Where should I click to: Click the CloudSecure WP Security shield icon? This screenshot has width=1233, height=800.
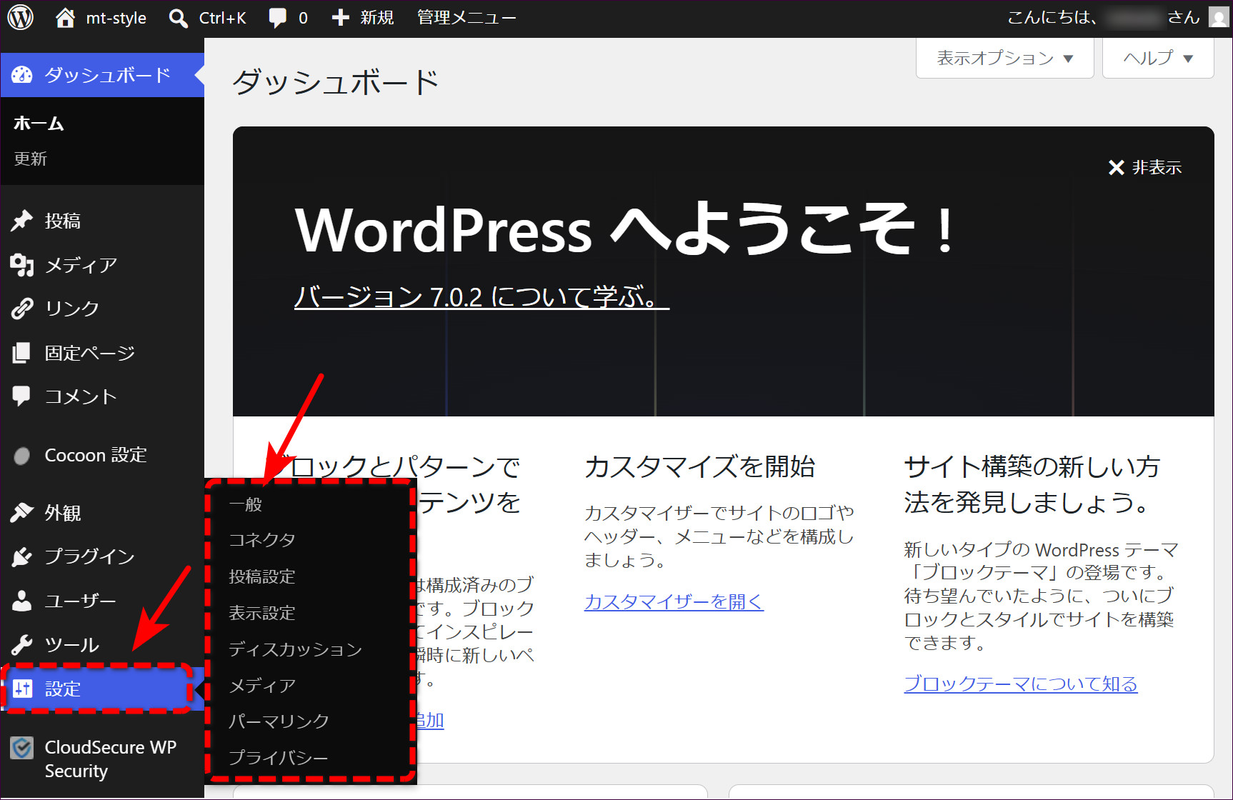(22, 748)
